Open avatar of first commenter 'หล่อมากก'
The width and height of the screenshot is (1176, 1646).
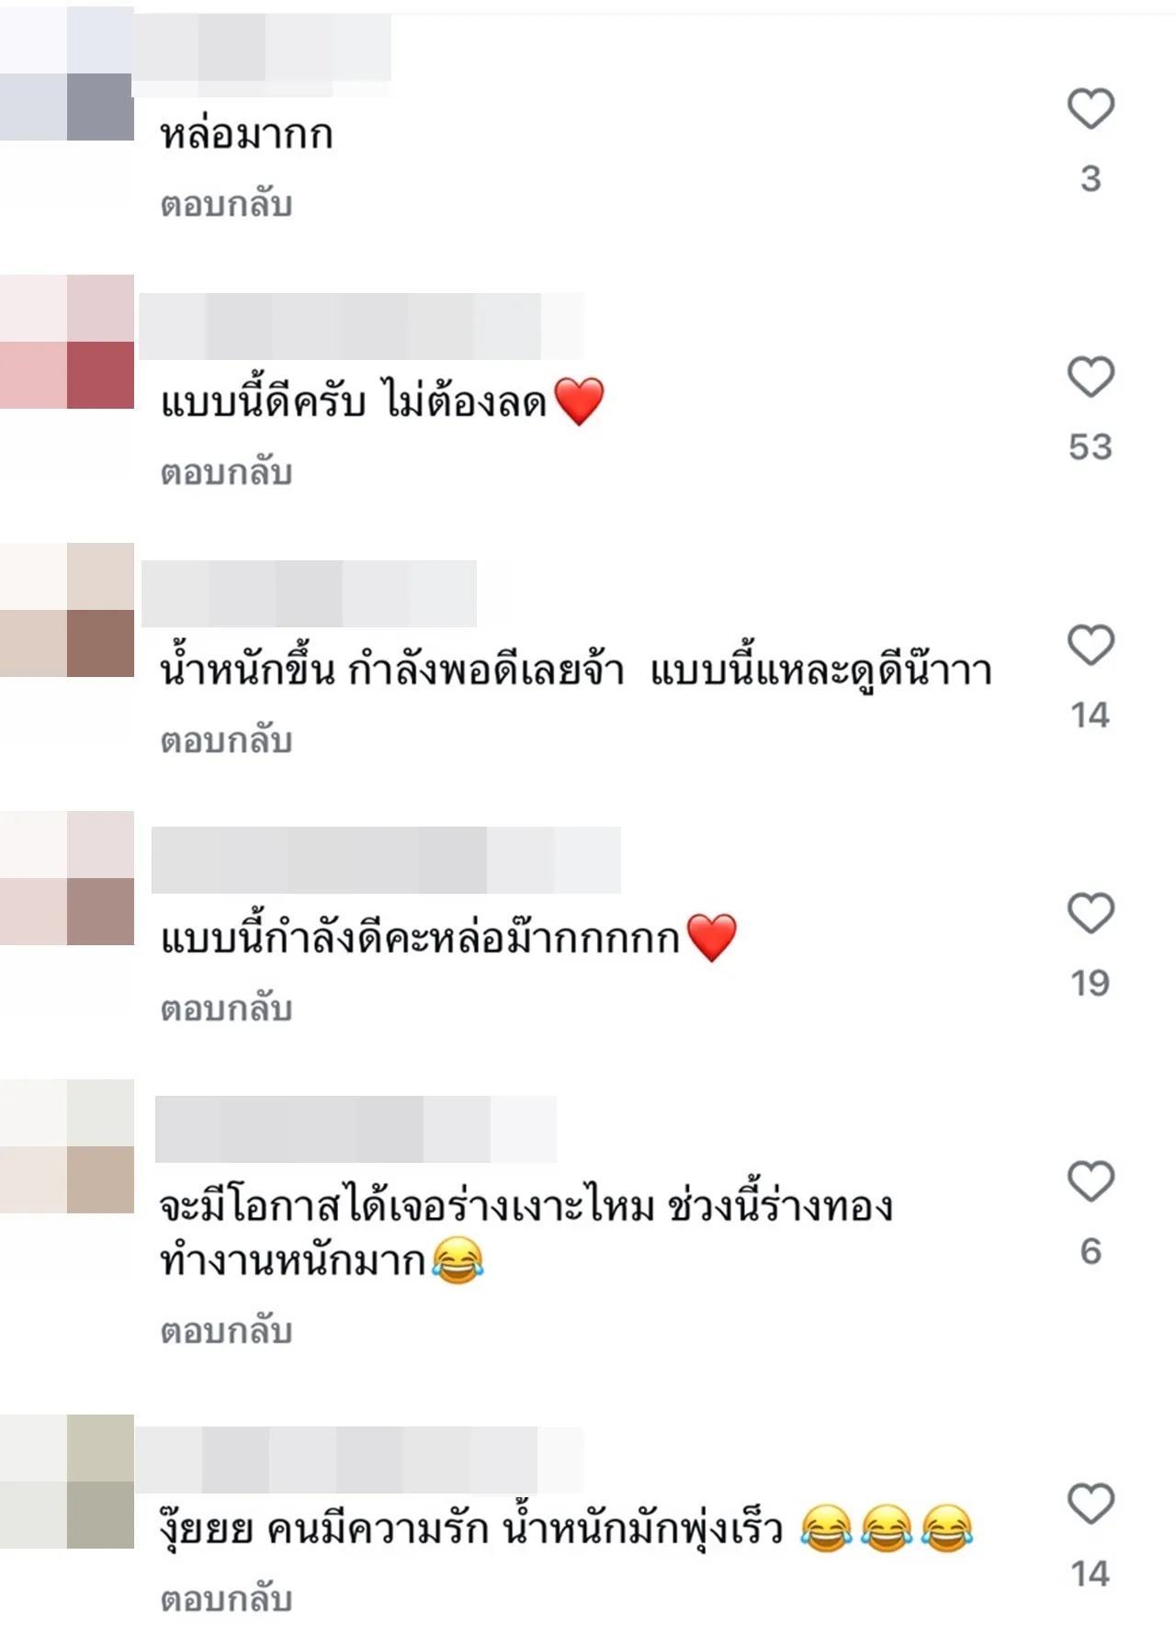tap(67, 73)
